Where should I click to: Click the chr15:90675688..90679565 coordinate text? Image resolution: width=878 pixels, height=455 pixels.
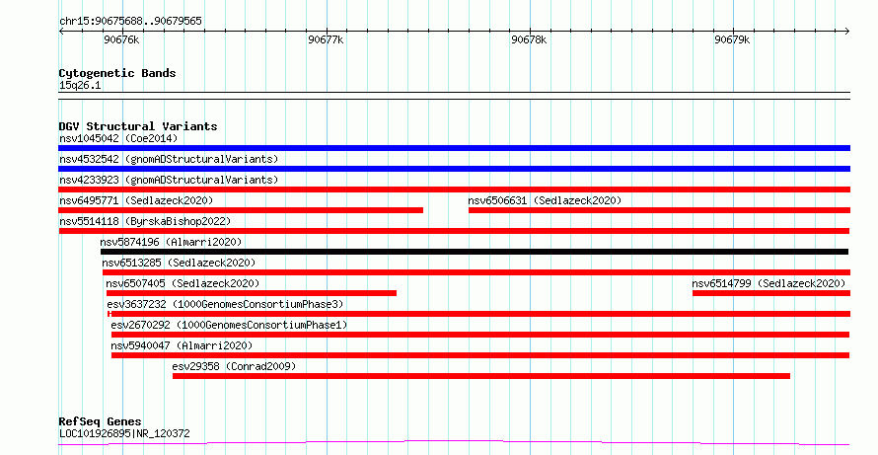(130, 22)
